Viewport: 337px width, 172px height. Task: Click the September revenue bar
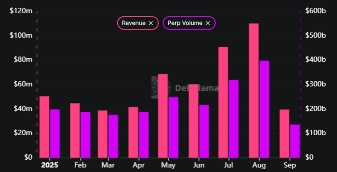tap(284, 134)
